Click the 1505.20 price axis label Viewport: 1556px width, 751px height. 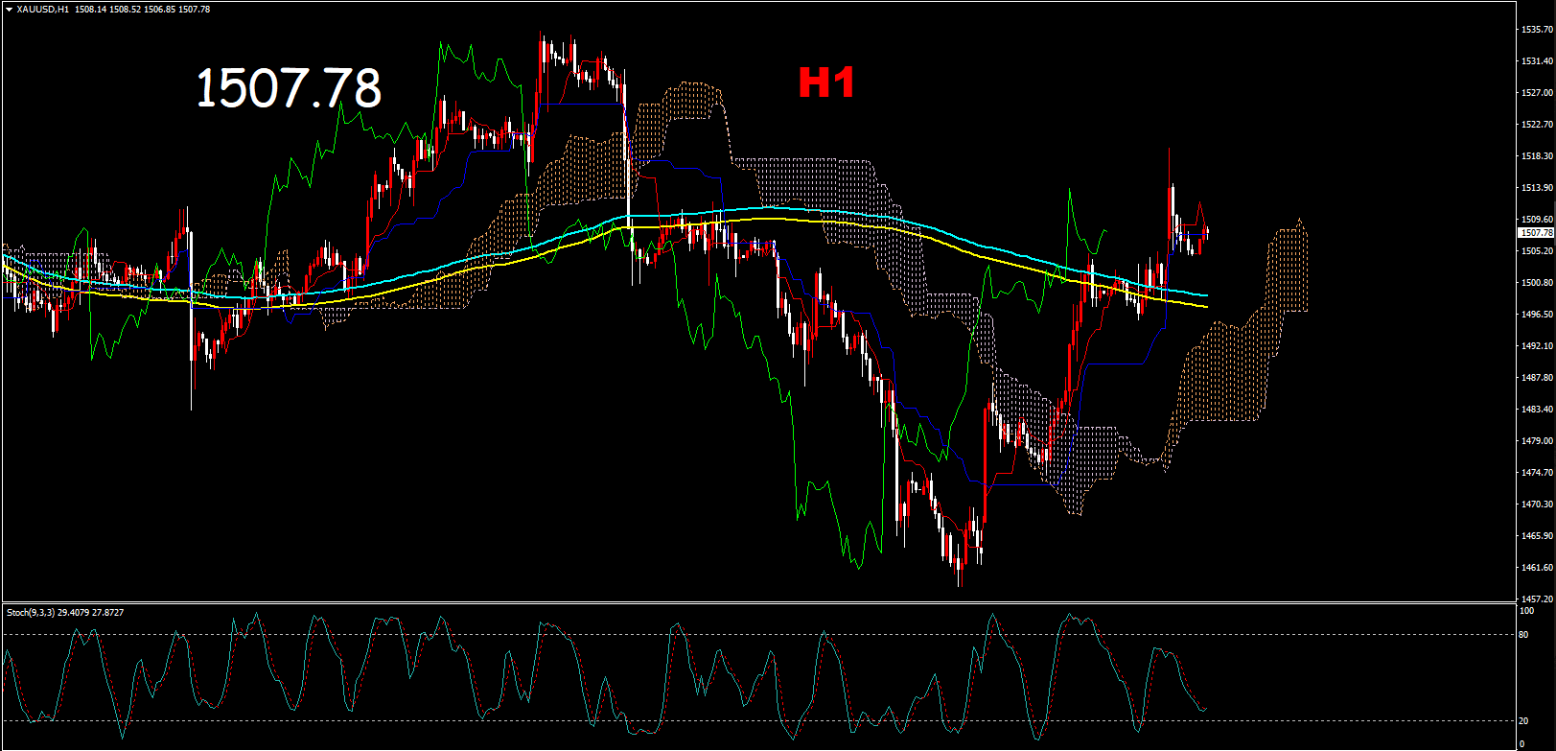[1537, 251]
